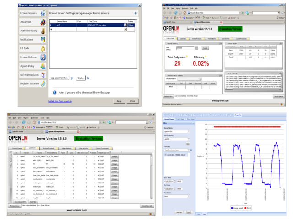The image size is (293, 219).
Task: Open the Active Directory section icon
Action: pos(43,31)
